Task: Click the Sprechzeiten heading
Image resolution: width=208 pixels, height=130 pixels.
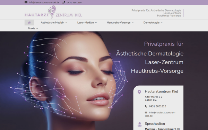Action: [x=155, y=124]
